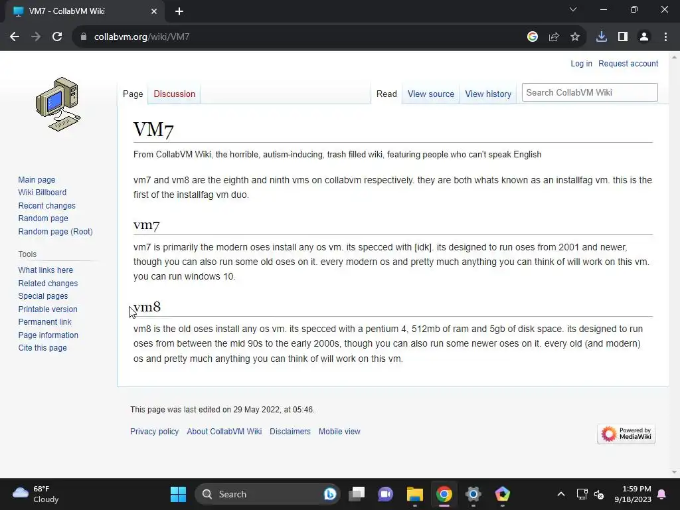Open the View source tab

click(x=430, y=94)
